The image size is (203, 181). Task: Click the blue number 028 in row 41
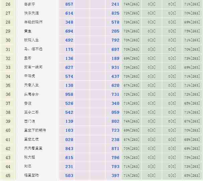[x=69, y=139]
